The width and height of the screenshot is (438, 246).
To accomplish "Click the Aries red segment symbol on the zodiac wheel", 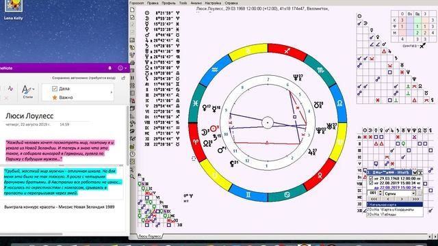I will tap(196, 141).
